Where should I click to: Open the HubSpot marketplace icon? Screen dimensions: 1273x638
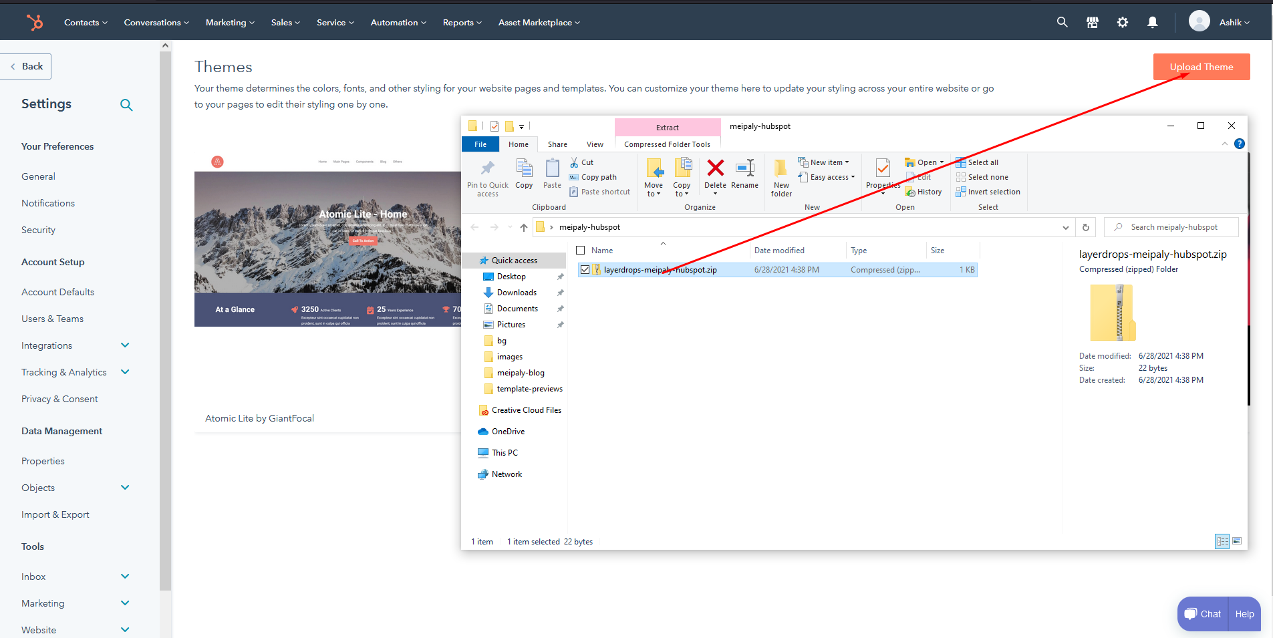[1093, 22]
